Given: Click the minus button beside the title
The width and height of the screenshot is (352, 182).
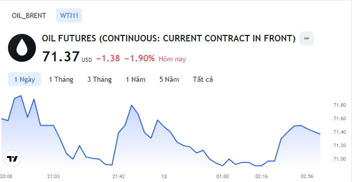Looking at the screenshot, I should [307, 38].
